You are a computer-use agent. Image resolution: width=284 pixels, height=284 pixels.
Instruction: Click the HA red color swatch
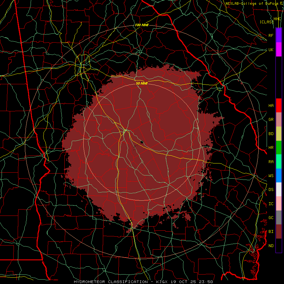[x=279, y=105]
